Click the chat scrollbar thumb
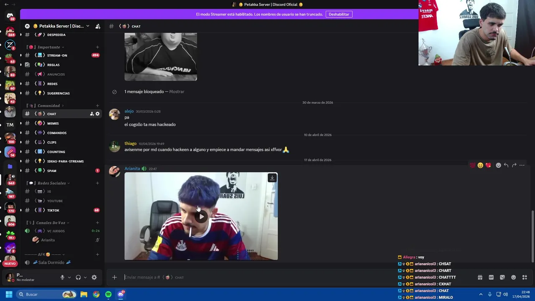Viewport: 535px width, 301px height. pyautogui.click(x=532, y=237)
